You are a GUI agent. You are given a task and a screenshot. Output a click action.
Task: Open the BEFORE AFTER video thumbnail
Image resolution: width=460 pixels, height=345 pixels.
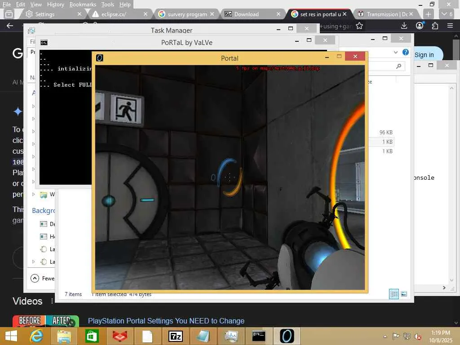45,321
